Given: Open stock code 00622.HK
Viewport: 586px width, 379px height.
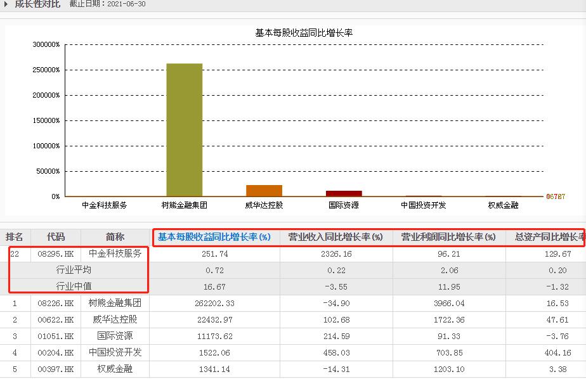Looking at the screenshot, I should (x=56, y=320).
